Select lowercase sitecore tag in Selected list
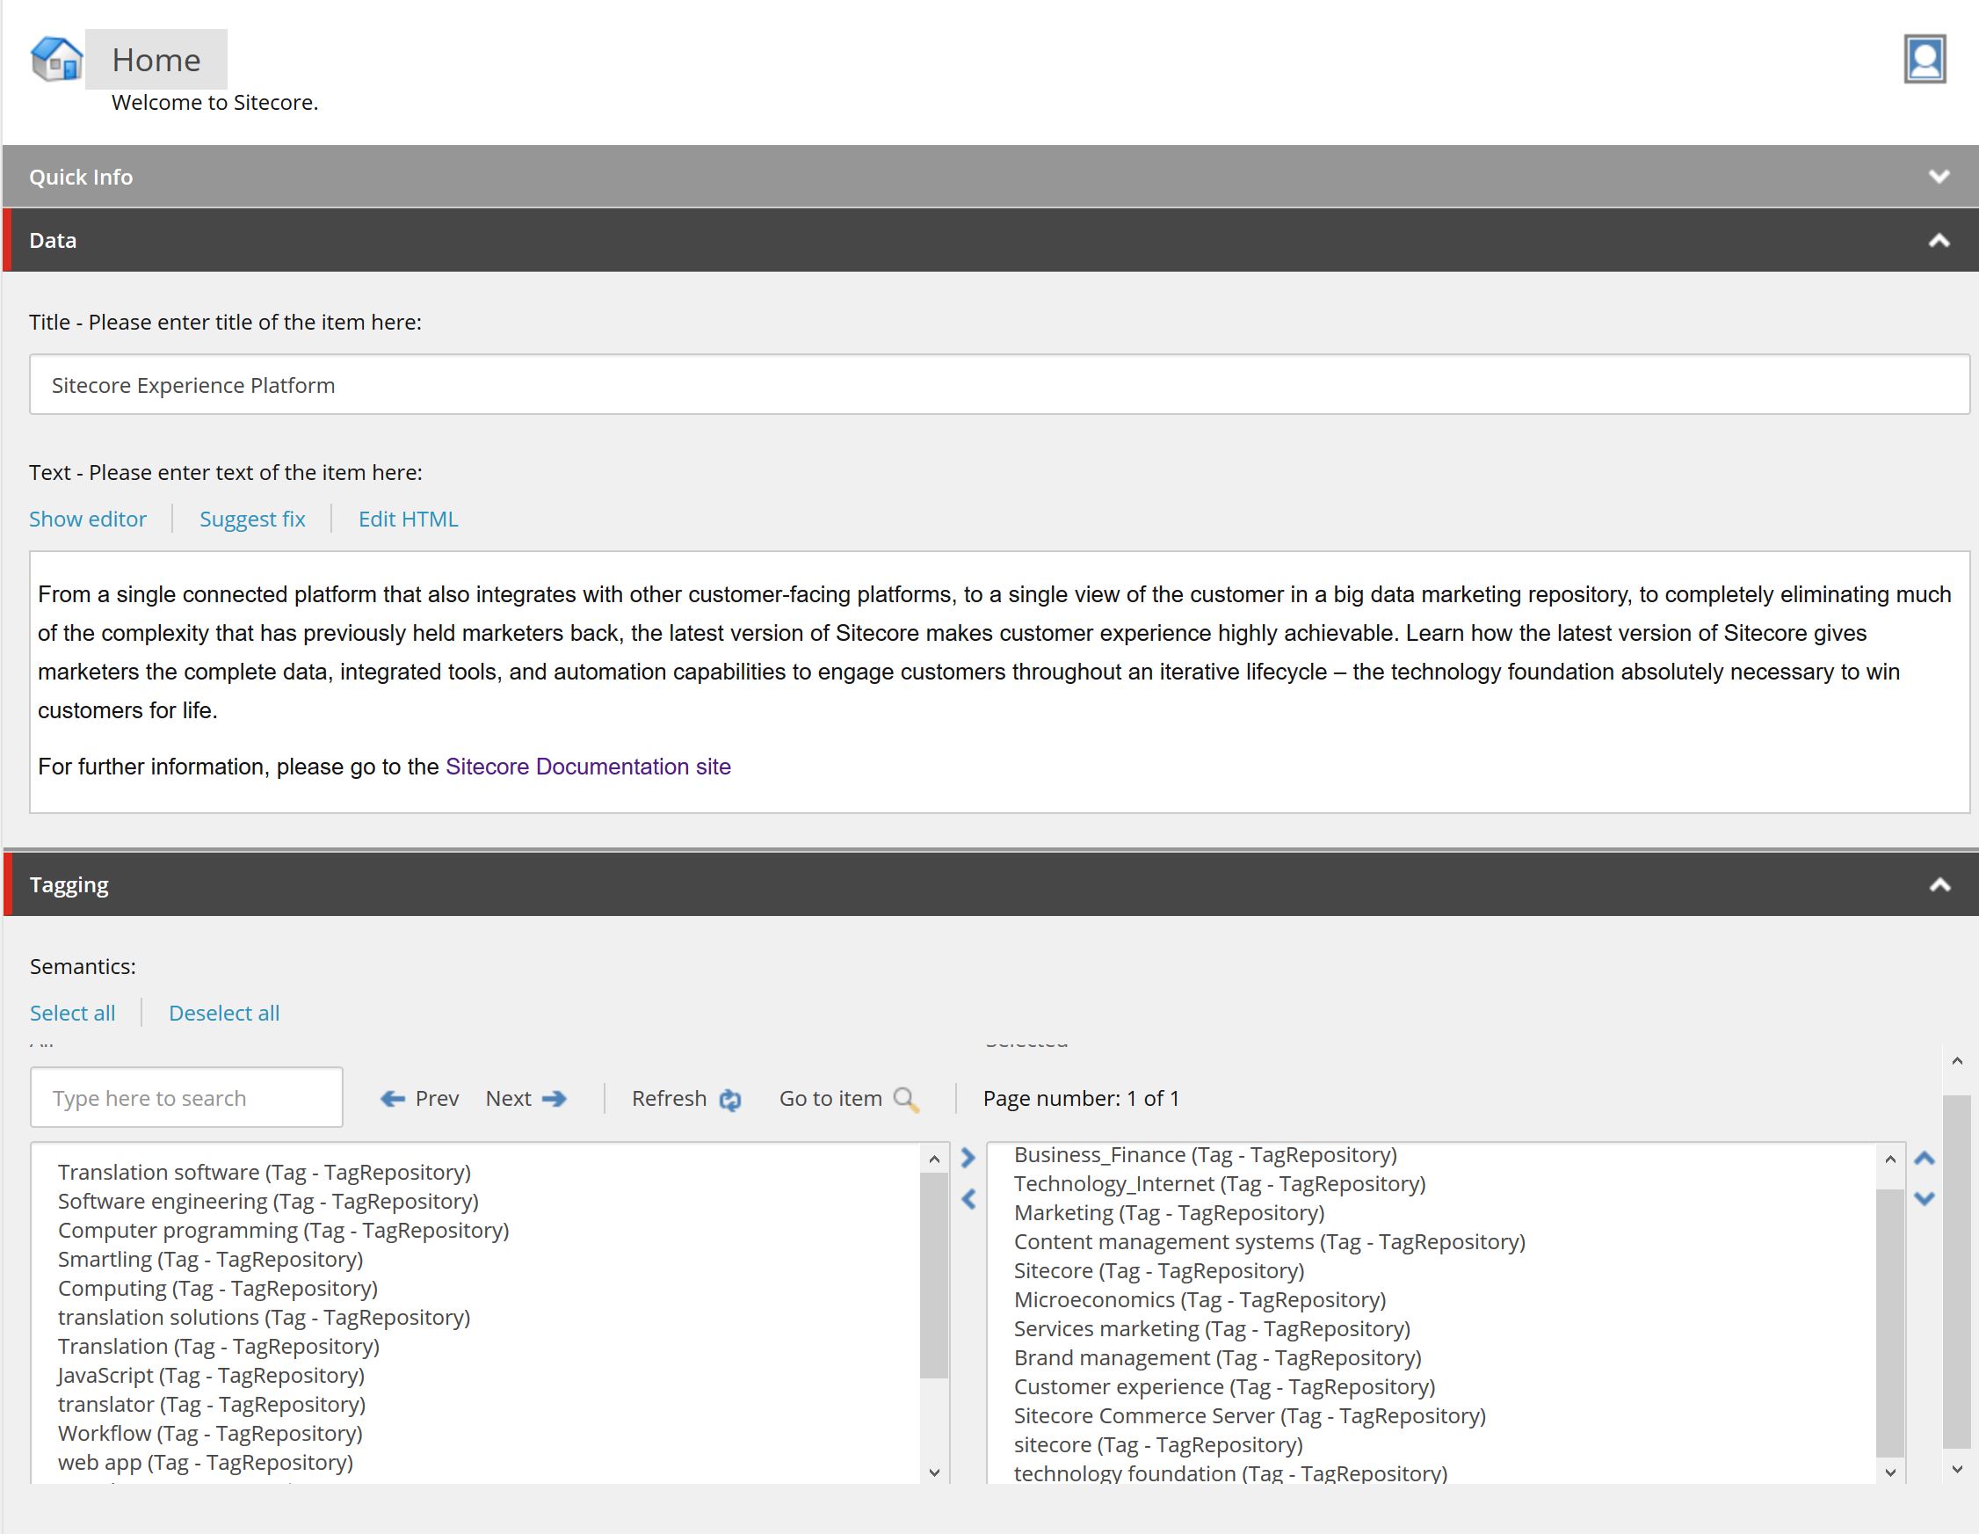1979x1534 pixels. (1158, 1445)
